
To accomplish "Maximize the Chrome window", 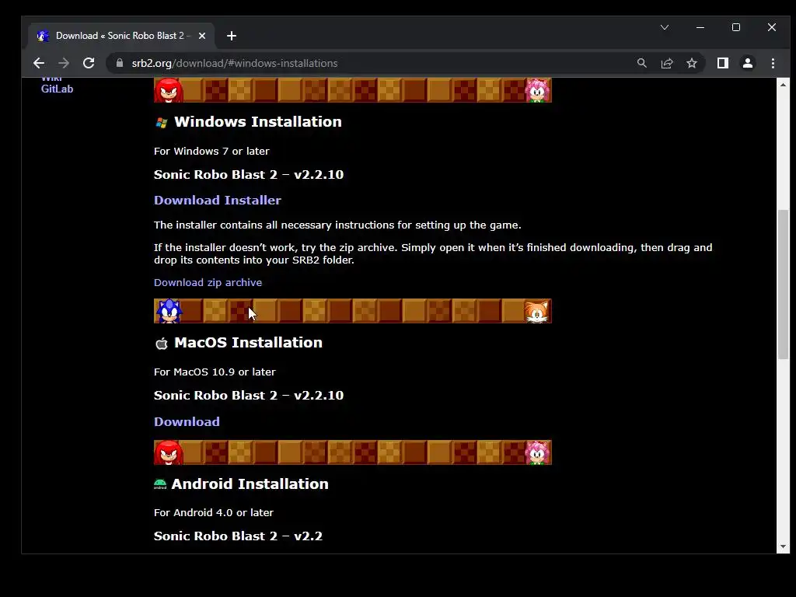I will point(735,27).
